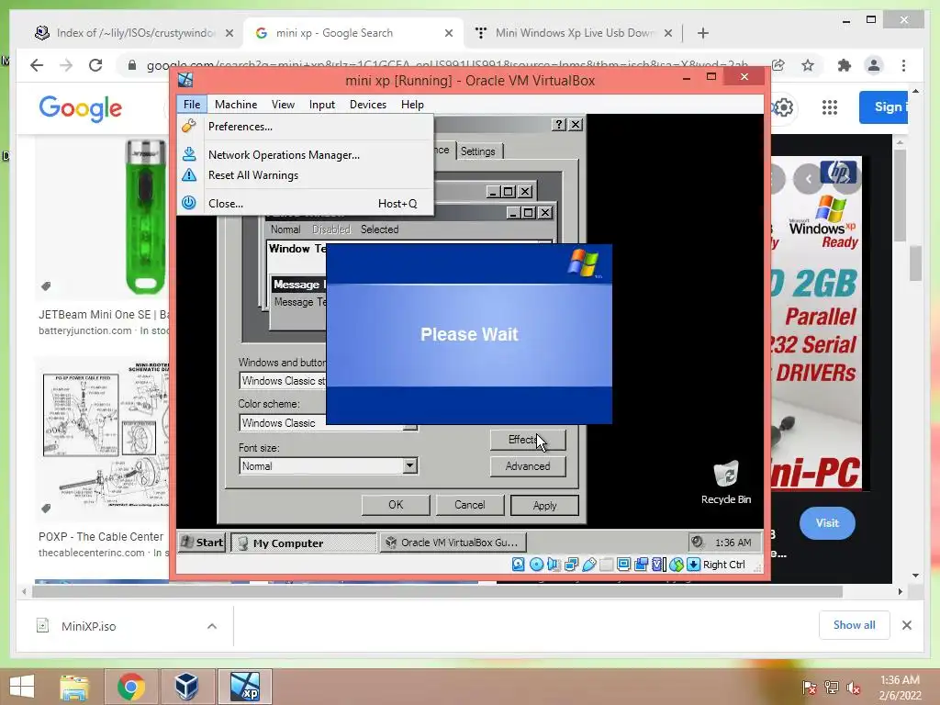The height and width of the screenshot is (705, 940).
Task: Click VirtualBox cube icon on Windows taskbar
Action: 186,687
